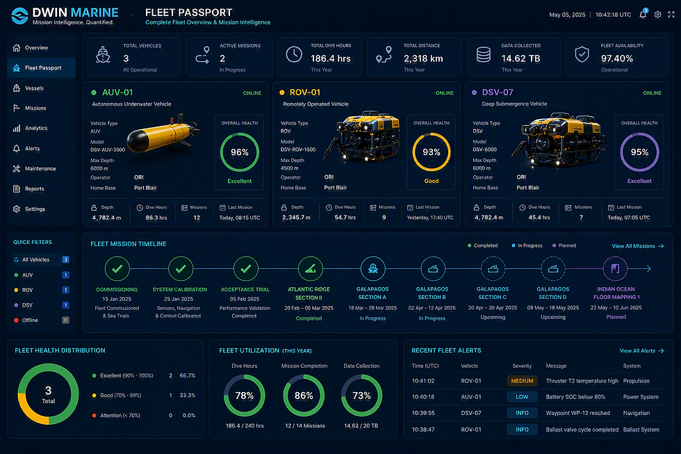The image size is (681, 454).
Task: Click the Commissioning checkmark timeline node
Action: [x=117, y=269]
